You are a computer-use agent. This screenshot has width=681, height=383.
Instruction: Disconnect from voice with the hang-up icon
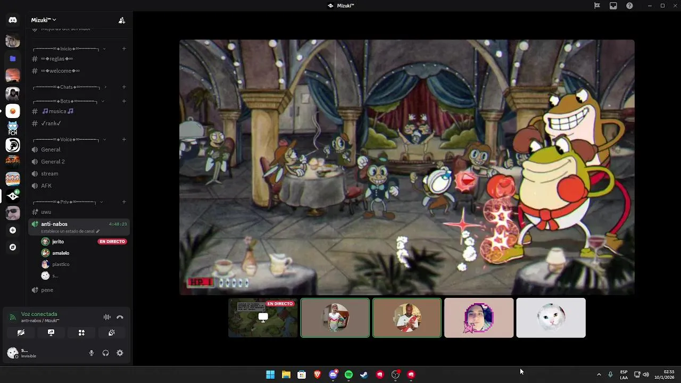(120, 317)
